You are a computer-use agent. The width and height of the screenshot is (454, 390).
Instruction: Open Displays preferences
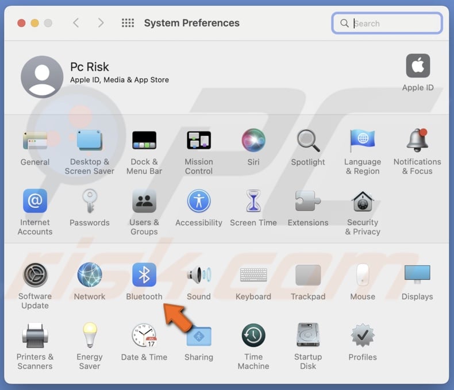coord(417,276)
